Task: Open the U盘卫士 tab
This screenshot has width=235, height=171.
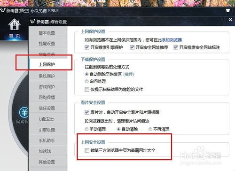Action: click(48, 119)
